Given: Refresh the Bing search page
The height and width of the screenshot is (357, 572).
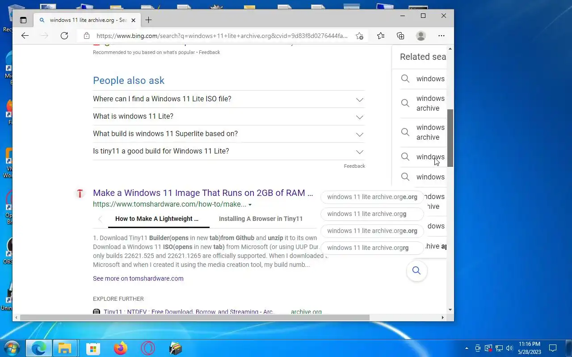Looking at the screenshot, I should [x=64, y=36].
